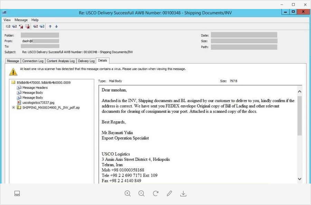The height and width of the screenshot is (205, 311).
Task: Select the first Message Body tree item
Action: (x=32, y=93)
